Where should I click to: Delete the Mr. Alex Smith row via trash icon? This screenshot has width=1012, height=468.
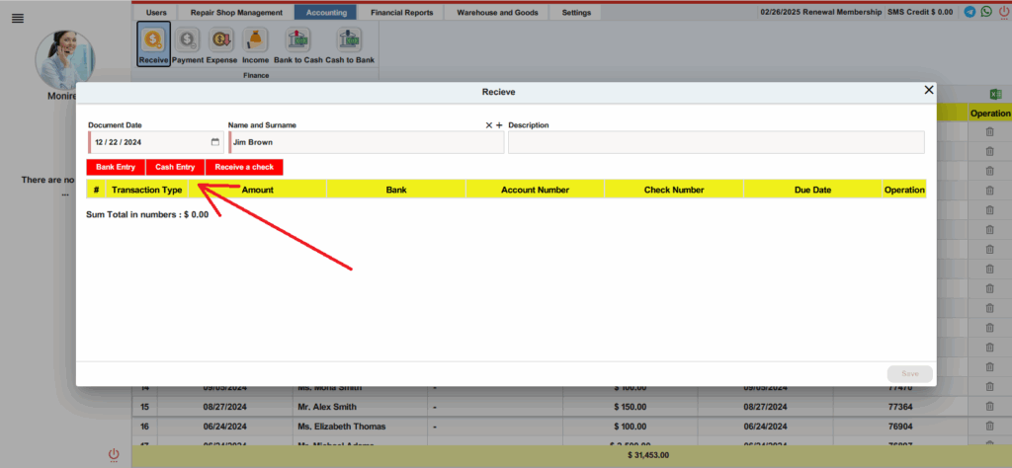click(989, 406)
